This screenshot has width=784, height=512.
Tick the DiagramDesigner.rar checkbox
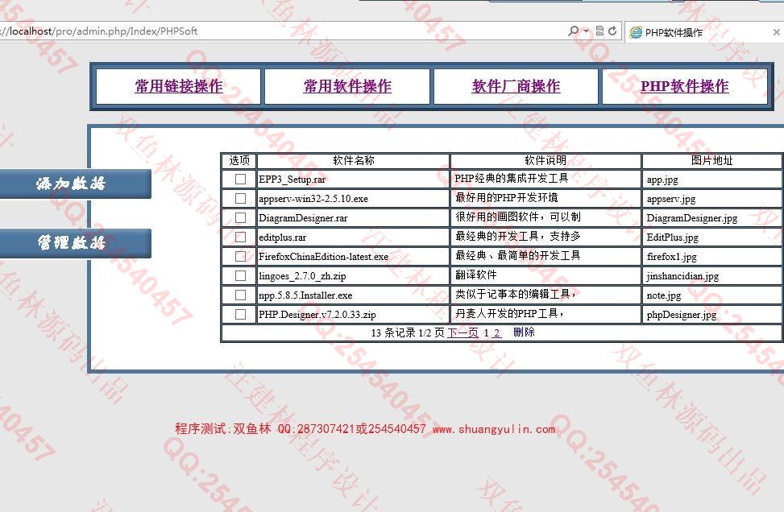click(x=240, y=218)
